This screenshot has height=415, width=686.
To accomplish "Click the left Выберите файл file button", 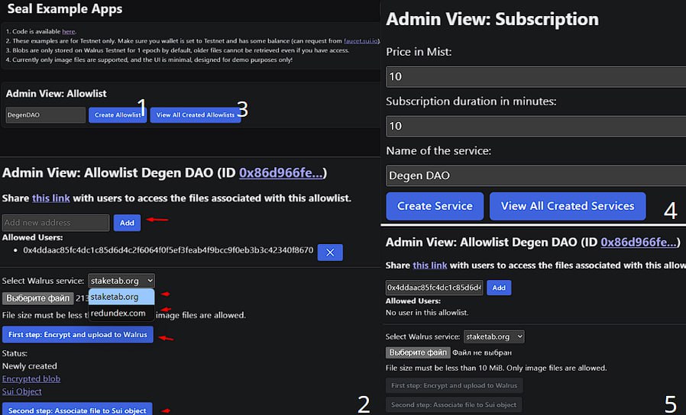I will pos(38,298).
